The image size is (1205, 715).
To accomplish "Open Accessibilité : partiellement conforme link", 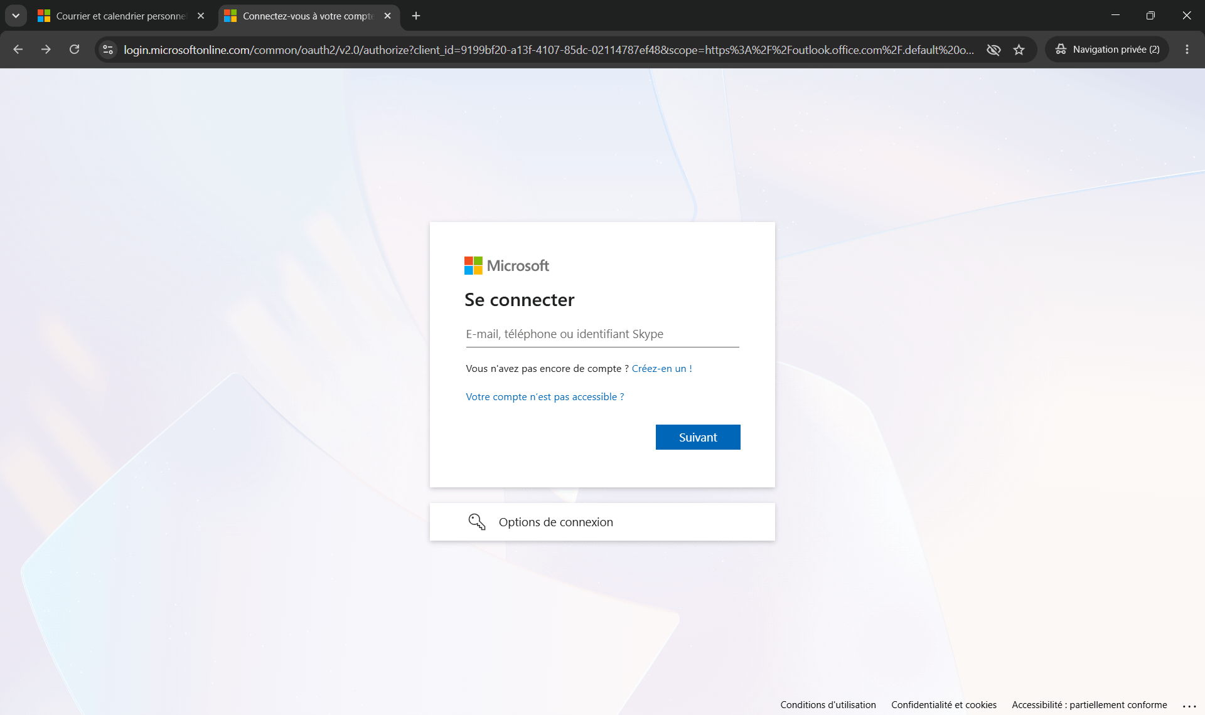I will tap(1090, 705).
